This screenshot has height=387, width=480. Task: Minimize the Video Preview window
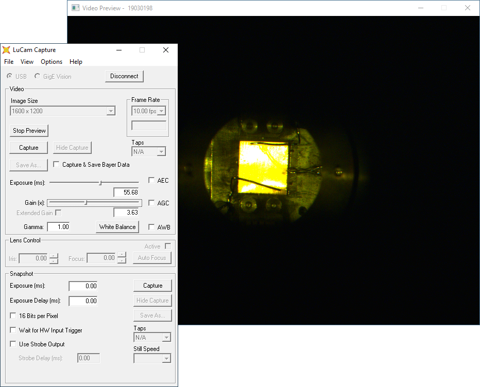(421, 8)
